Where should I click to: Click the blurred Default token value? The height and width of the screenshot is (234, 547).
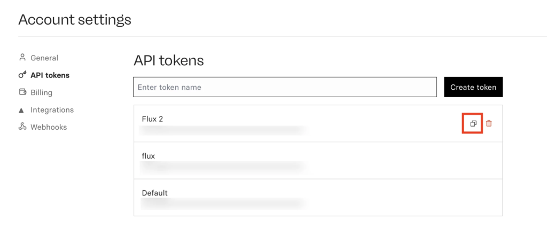[x=223, y=203]
